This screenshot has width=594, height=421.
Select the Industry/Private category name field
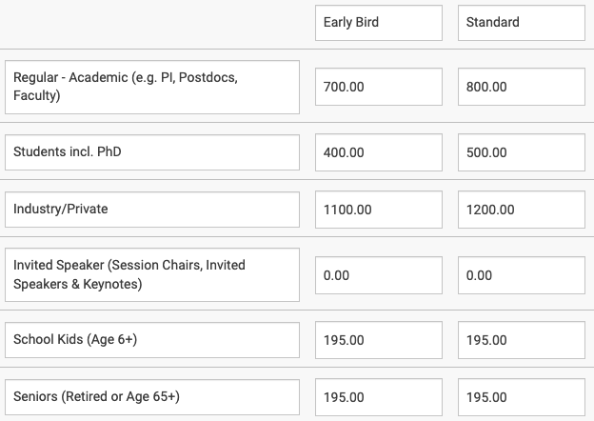152,210
